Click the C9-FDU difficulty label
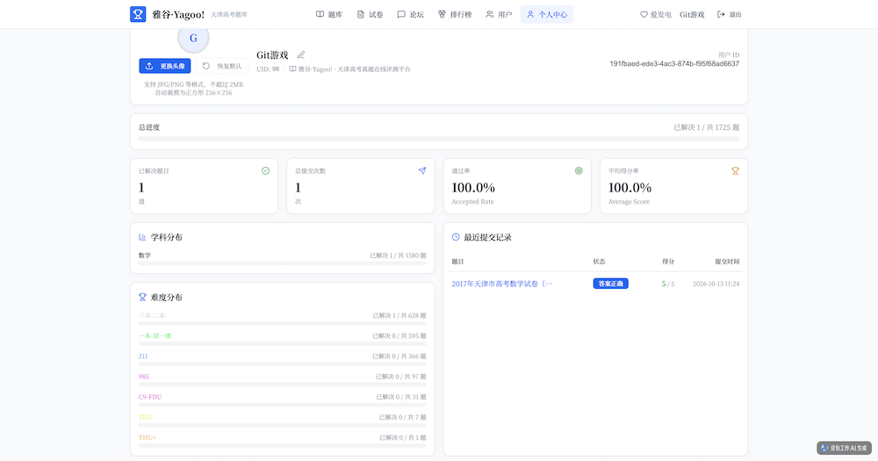Image resolution: width=878 pixels, height=461 pixels. [x=150, y=397]
